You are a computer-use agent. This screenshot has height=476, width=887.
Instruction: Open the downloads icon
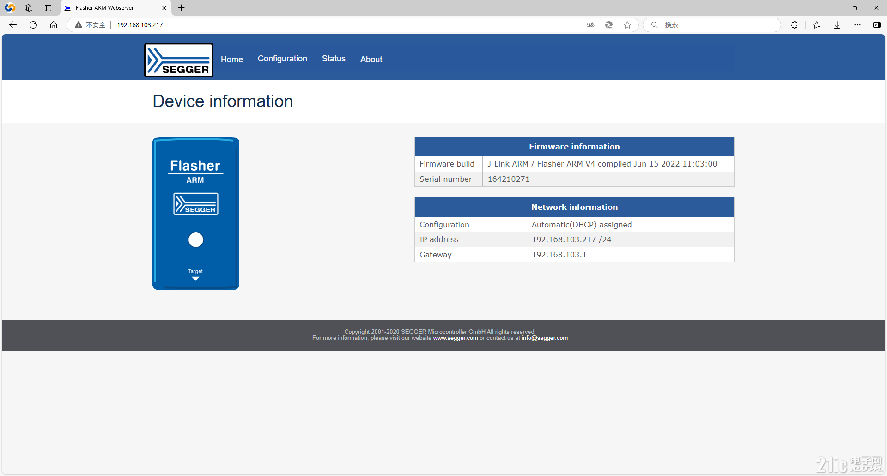click(837, 25)
